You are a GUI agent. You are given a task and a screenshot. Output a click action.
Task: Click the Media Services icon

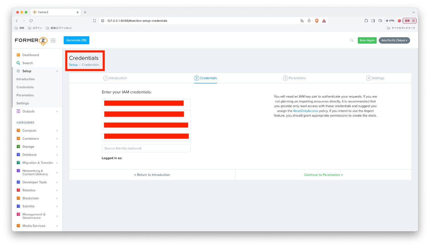pos(18,226)
